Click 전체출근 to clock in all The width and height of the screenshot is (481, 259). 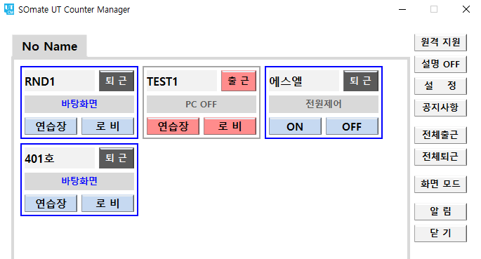[x=440, y=135]
